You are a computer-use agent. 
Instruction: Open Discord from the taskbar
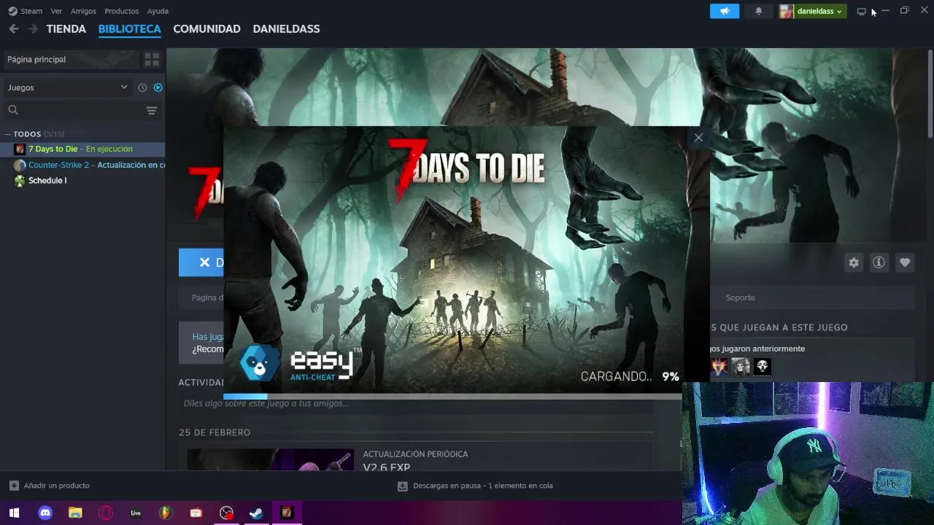pos(45,513)
